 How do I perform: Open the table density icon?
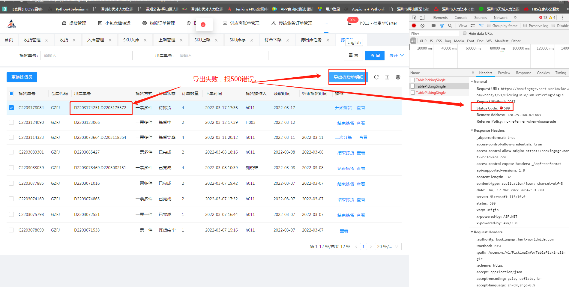(387, 77)
